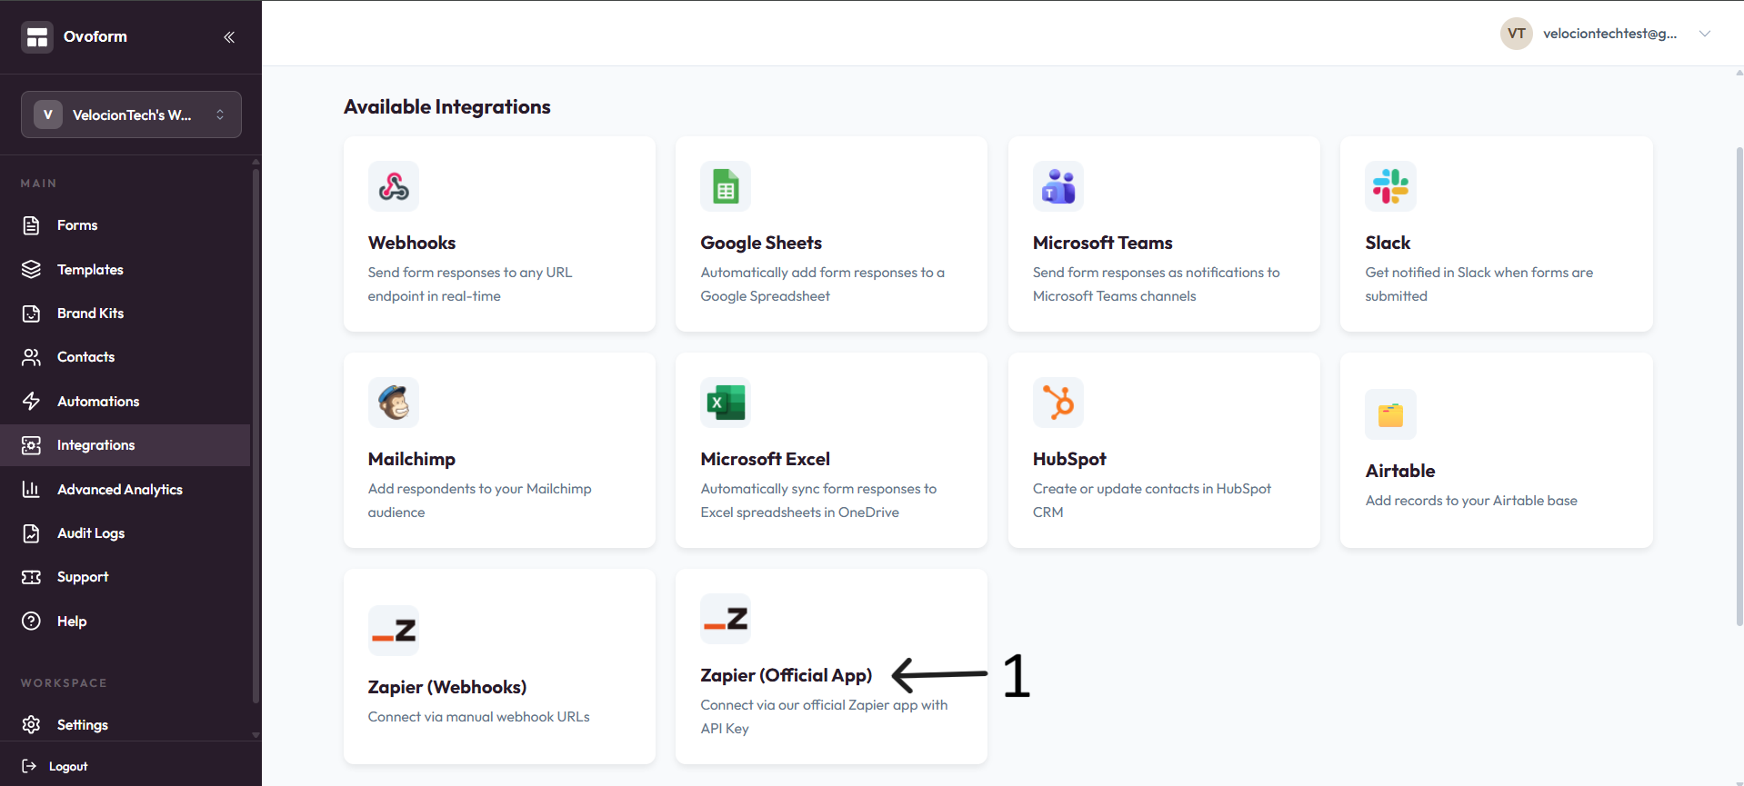Click the Audit Logs icon in sidebar
This screenshot has height=786, width=1744.
pyautogui.click(x=31, y=533)
